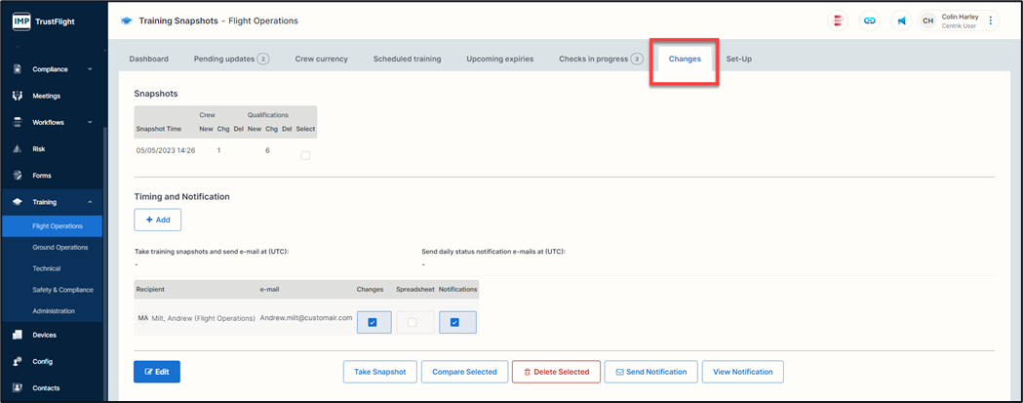Open Ground Operations in Training submenu

(x=60, y=248)
